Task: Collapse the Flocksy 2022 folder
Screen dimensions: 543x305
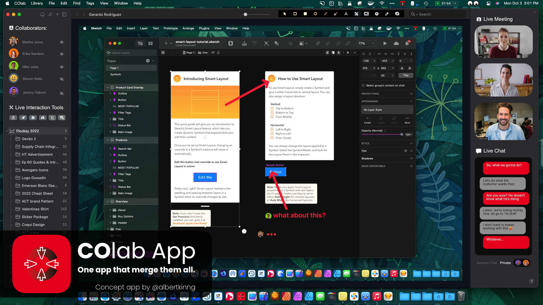Action: (7, 131)
